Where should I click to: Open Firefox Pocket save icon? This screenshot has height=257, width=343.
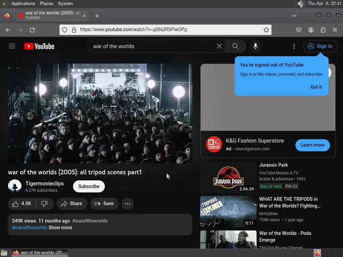pos(298,30)
